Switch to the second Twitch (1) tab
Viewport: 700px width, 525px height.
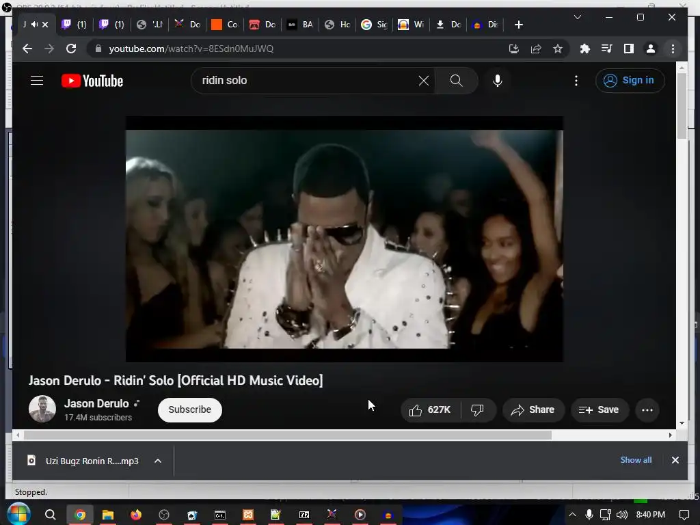pos(111,25)
